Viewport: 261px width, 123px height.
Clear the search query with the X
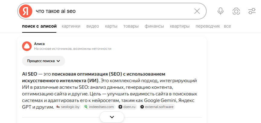[x=197, y=11]
